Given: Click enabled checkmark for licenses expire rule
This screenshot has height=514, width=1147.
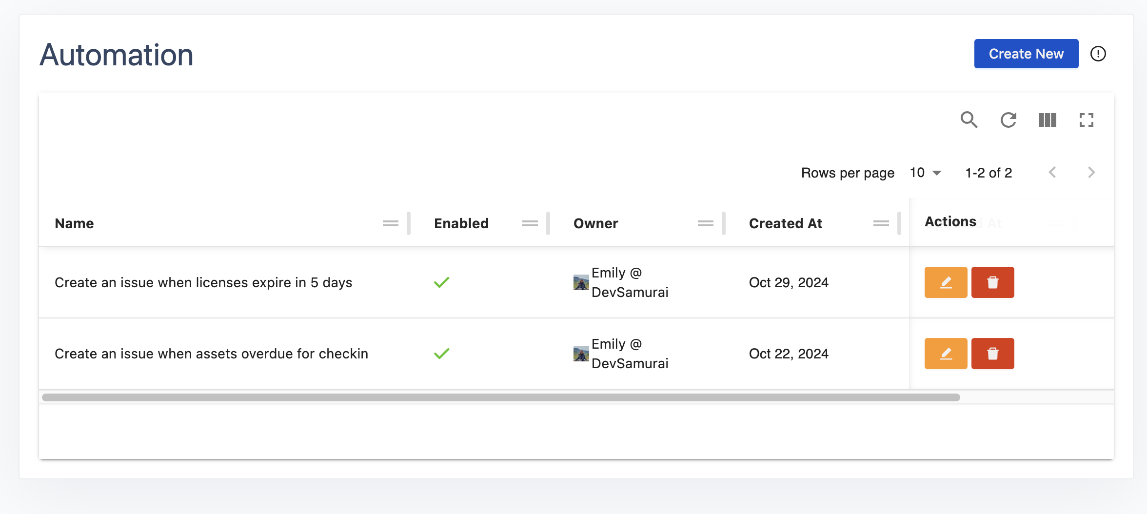Looking at the screenshot, I should click(441, 282).
